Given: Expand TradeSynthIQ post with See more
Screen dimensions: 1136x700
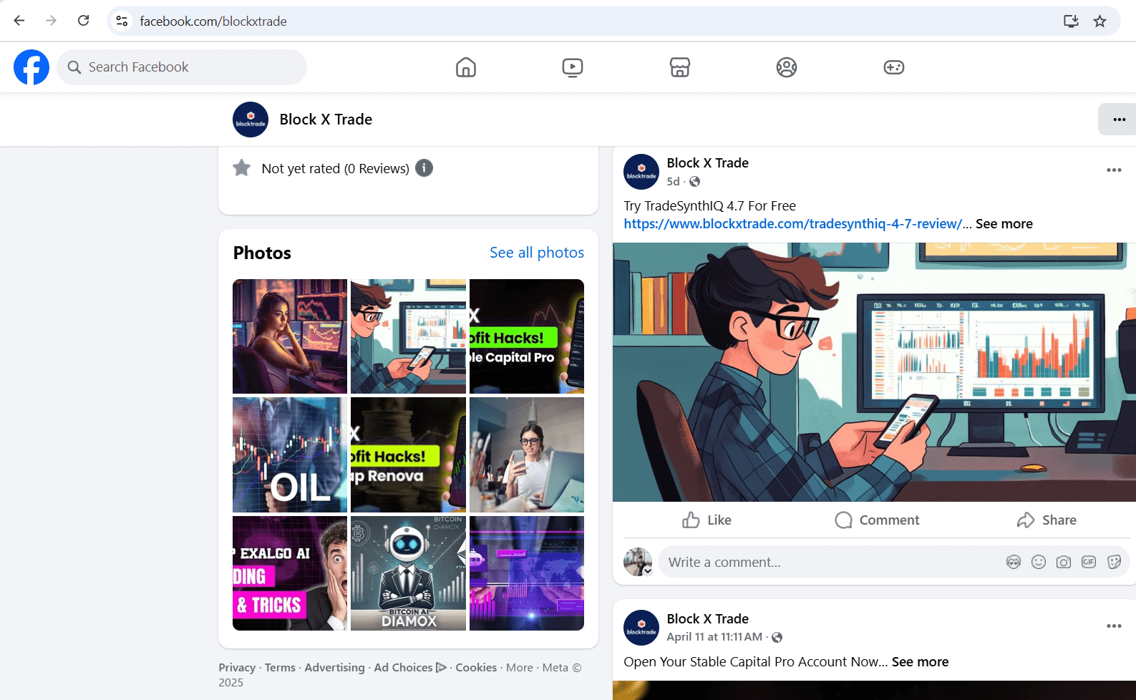Looking at the screenshot, I should (1004, 224).
